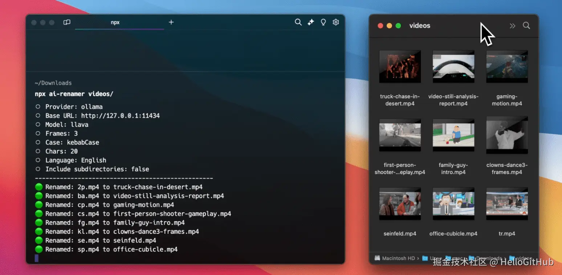Click the ~/Downloads path in terminal
Screen dimensions: 562x275
[x=53, y=83]
